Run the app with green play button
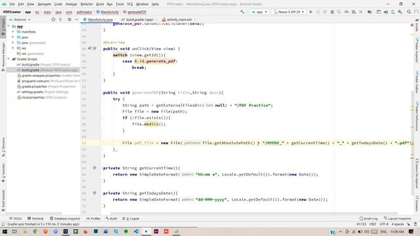This screenshot has width=420, height=236. click(310, 12)
